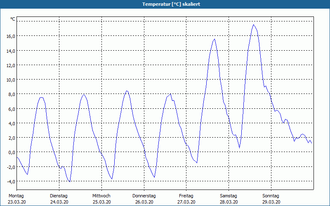This screenshot has width=330, height=206.
Task: Click the Donnerstag day label
Action: click(x=144, y=196)
